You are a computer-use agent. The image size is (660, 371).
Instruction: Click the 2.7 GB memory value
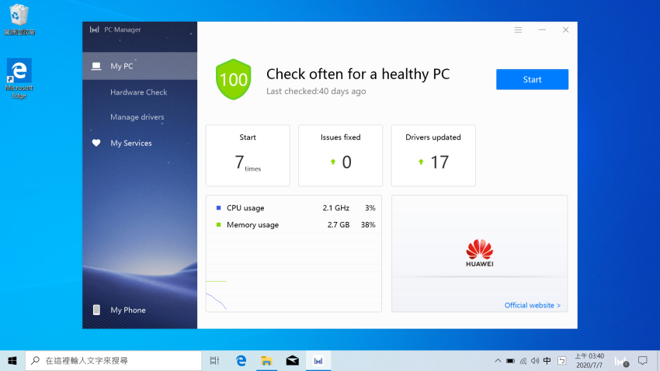(339, 224)
